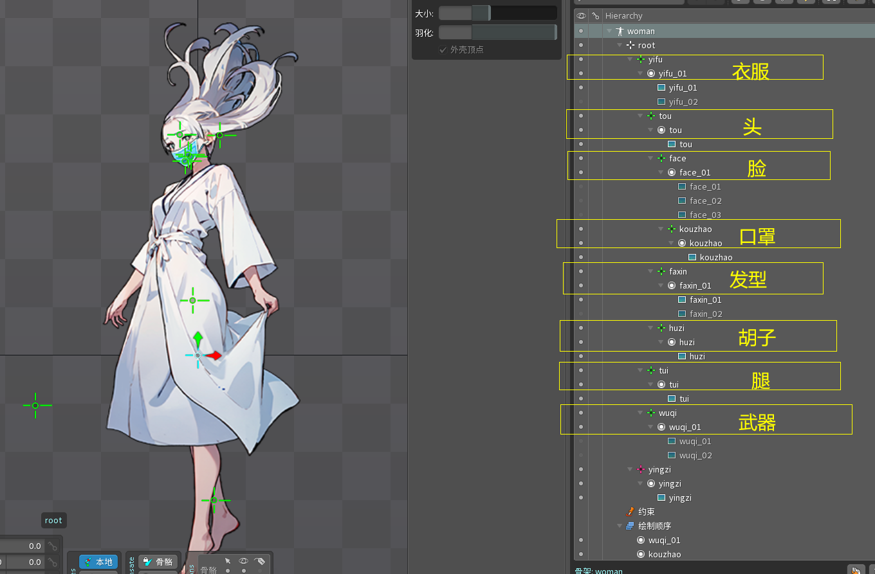Collapse the wuqi_01 slot node
This screenshot has height=574, width=875.
pyautogui.click(x=650, y=427)
